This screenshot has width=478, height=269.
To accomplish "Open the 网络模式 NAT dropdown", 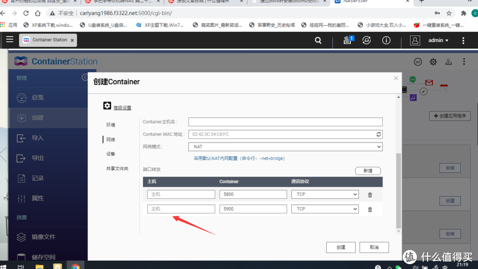I will point(285,147).
